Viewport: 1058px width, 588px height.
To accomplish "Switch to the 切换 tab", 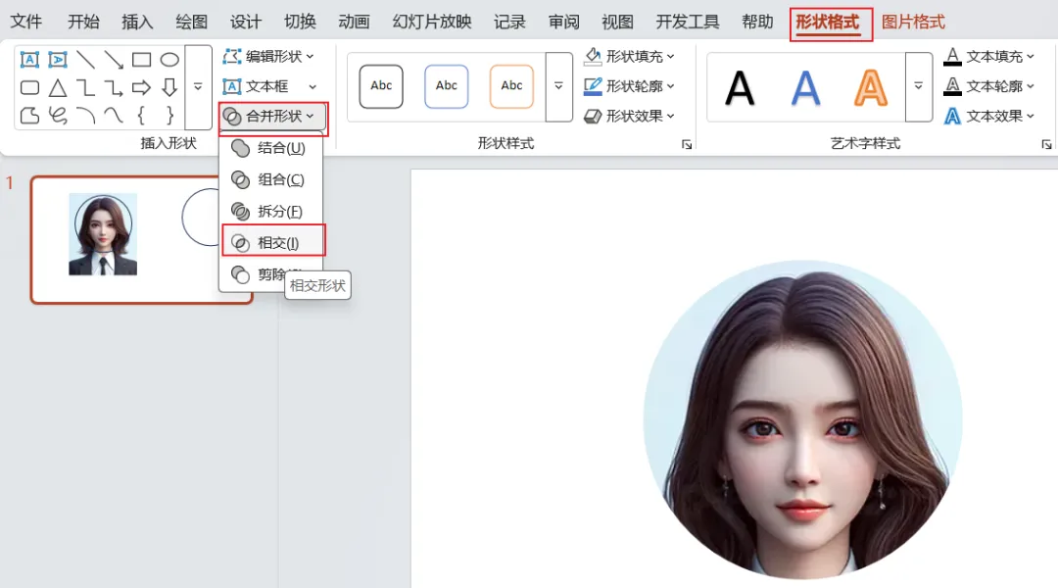I will (x=301, y=23).
